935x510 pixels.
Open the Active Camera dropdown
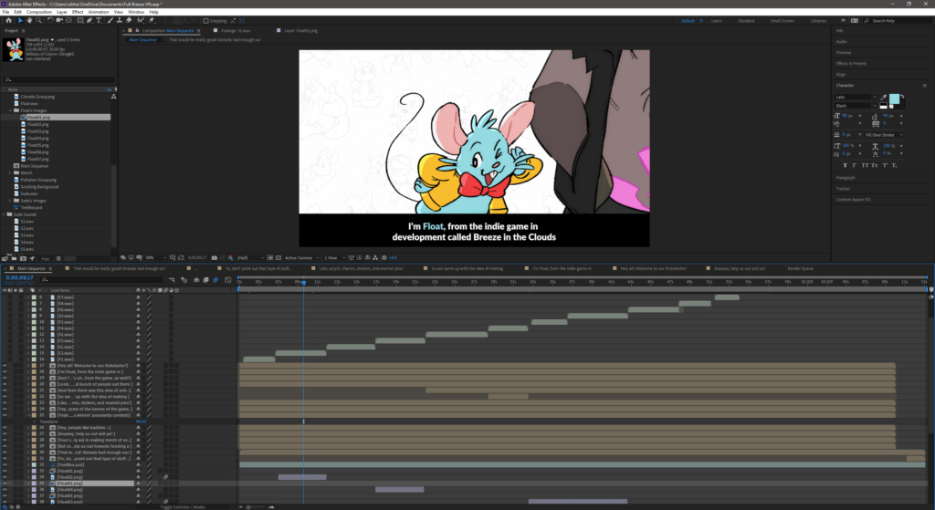click(301, 258)
